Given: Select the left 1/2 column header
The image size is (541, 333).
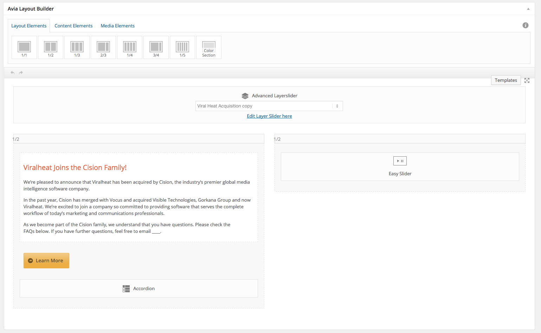Looking at the screenshot, I should tap(139, 139).
